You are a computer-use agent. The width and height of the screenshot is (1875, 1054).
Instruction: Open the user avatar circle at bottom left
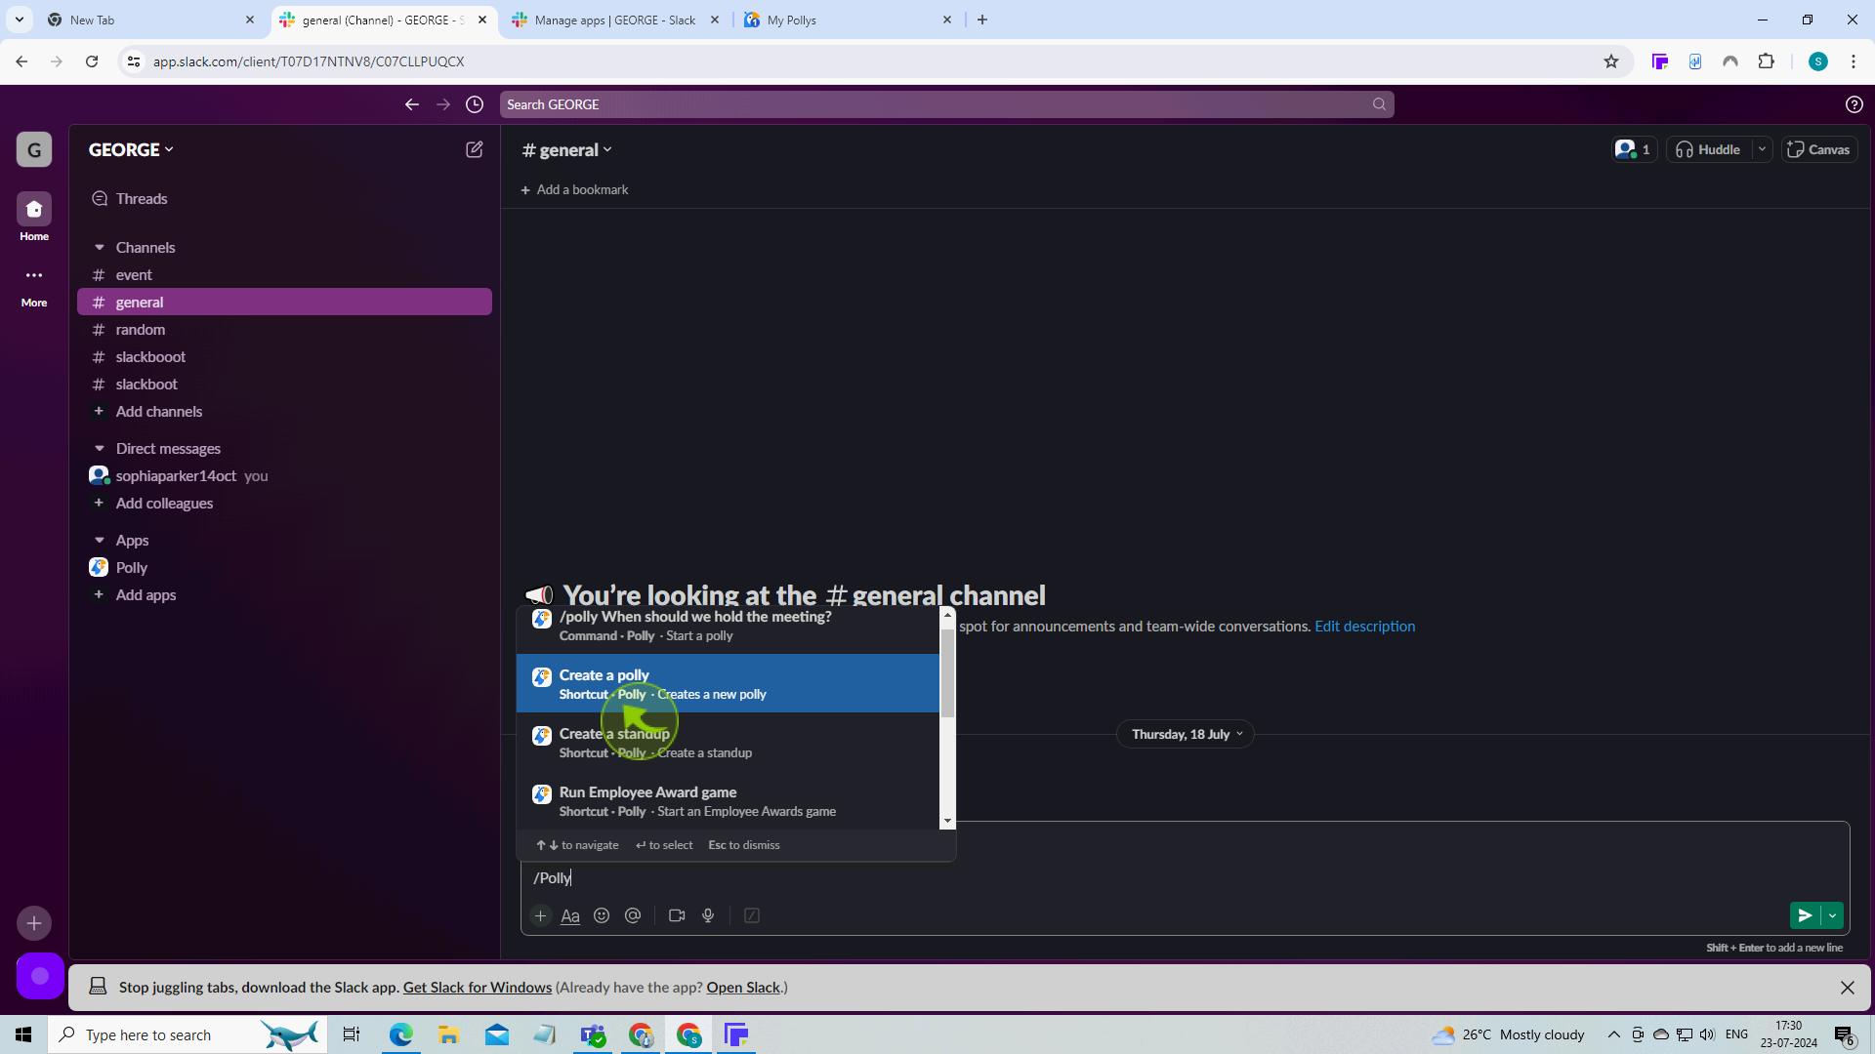tap(40, 976)
